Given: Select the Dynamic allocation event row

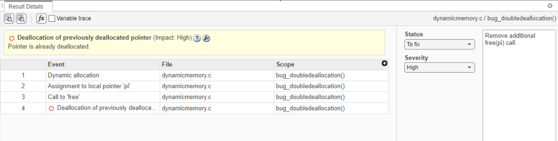Looking at the screenshot, I should point(73,75).
